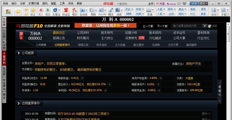The image size is (232, 120).
Task: Open the 系统 menu
Action: tap(6, 3)
